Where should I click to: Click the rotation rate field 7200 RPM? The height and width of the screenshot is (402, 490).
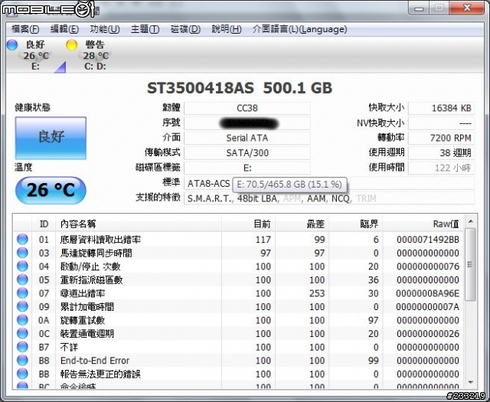point(441,138)
